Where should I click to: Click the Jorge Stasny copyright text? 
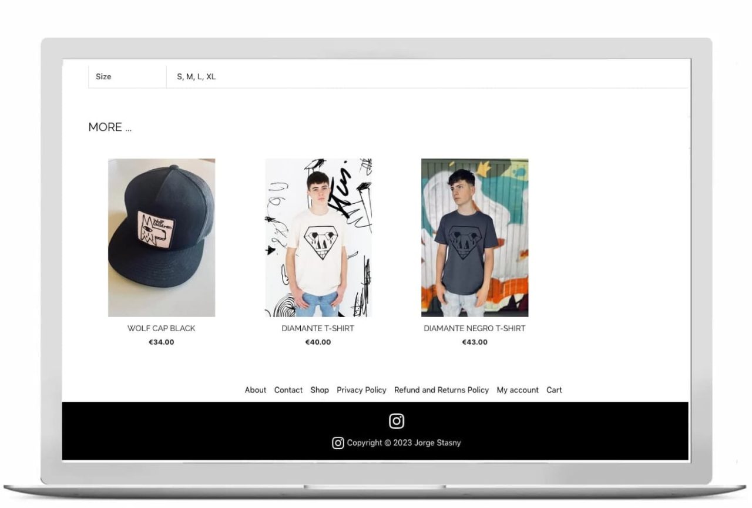point(404,443)
